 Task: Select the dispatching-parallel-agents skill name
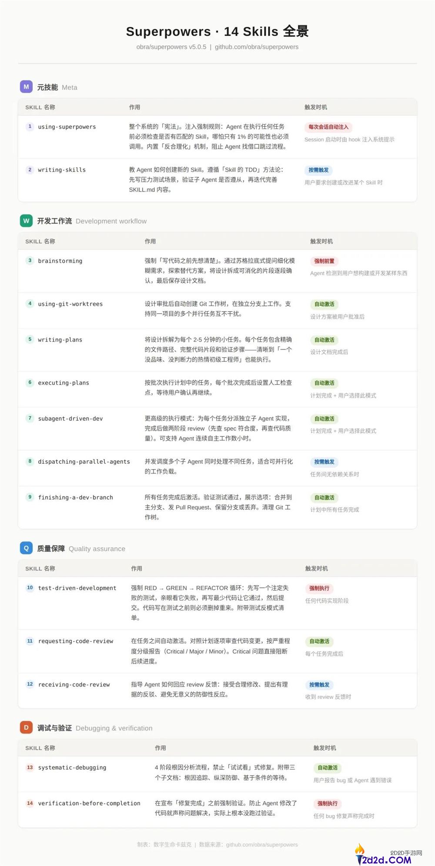pyautogui.click(x=84, y=461)
